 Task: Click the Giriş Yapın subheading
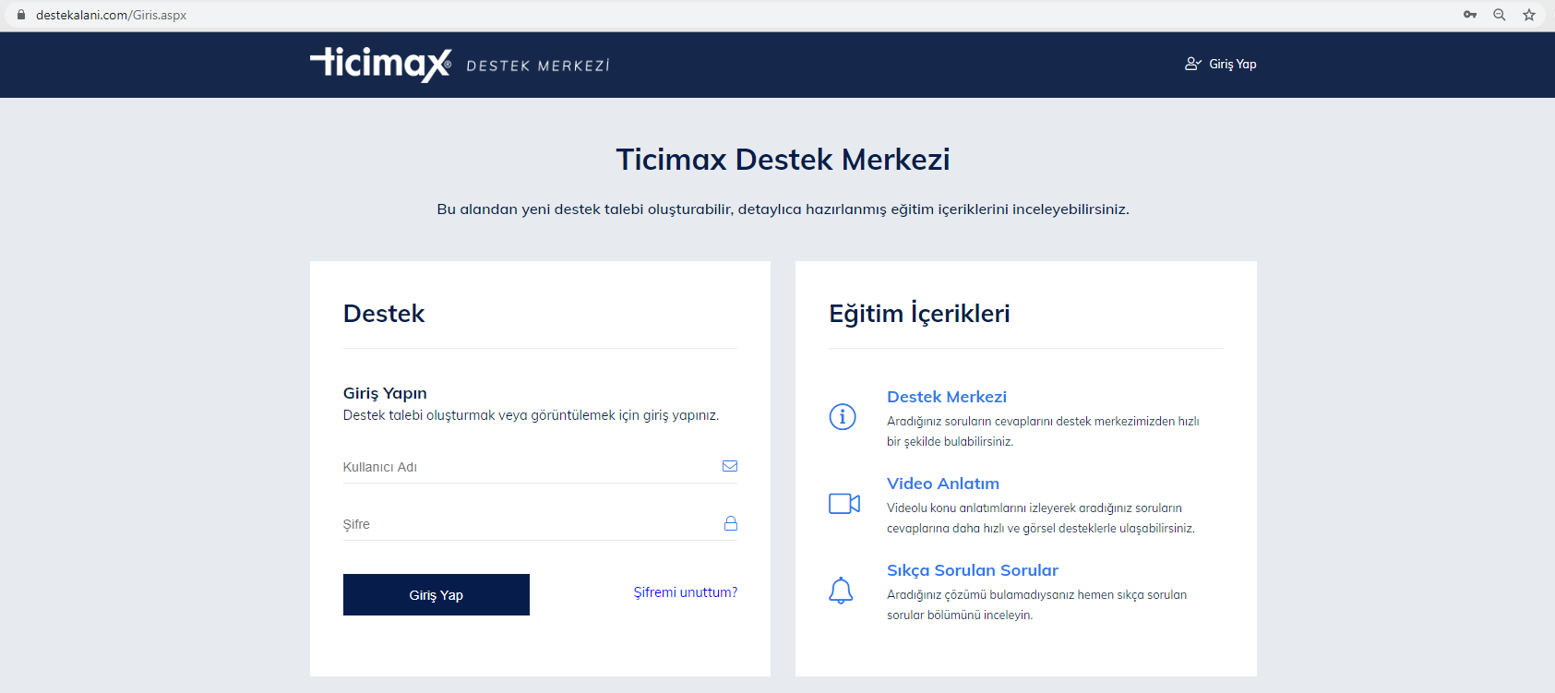pyautogui.click(x=385, y=393)
